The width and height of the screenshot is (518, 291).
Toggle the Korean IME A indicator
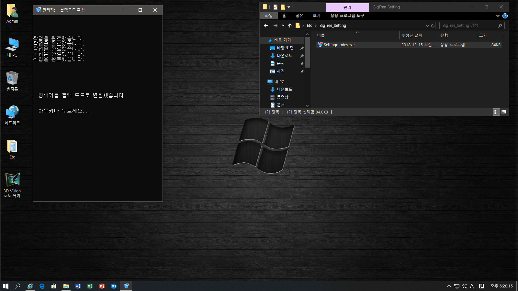pyautogui.click(x=472, y=286)
